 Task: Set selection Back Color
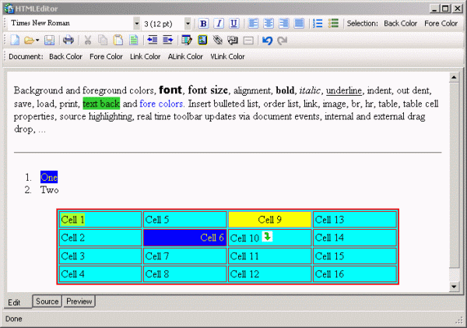(400, 23)
